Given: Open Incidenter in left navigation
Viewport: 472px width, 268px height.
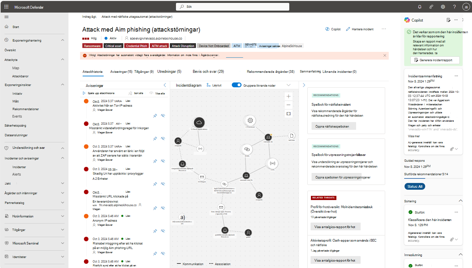Looking at the screenshot, I should (19, 167).
